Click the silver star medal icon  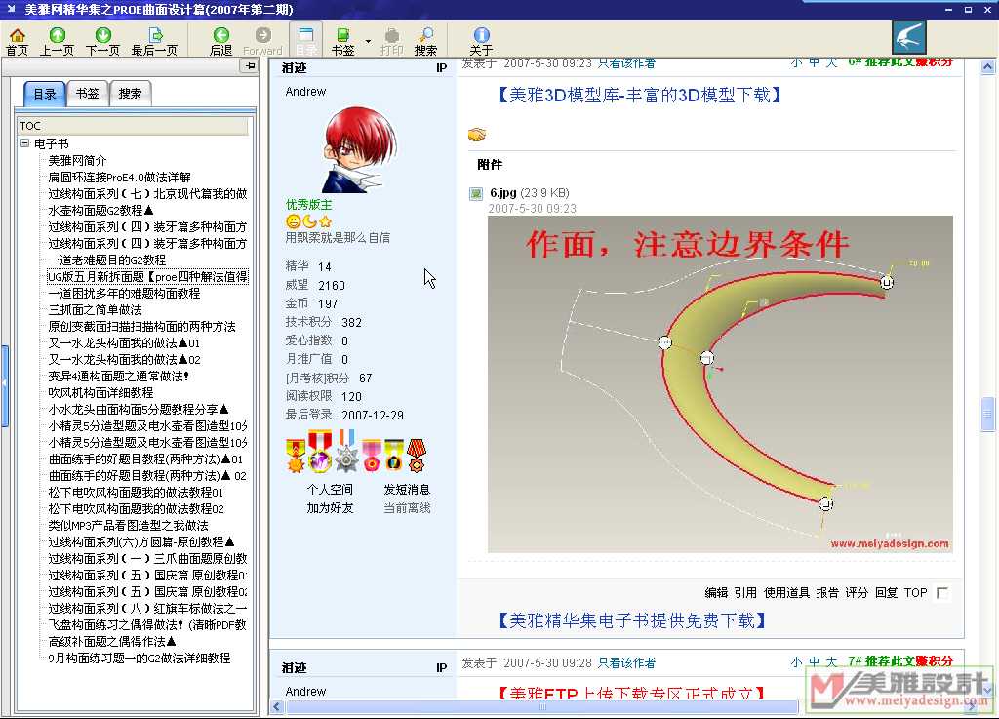(x=346, y=452)
